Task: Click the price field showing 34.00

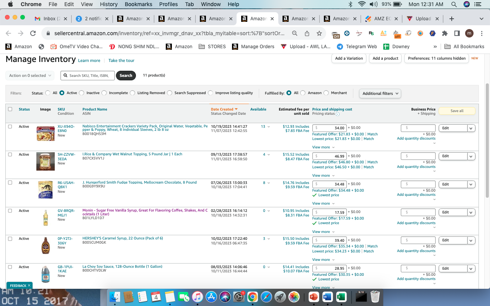Action: tap(330, 128)
